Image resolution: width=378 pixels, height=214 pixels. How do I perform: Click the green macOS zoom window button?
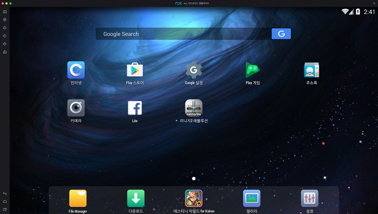coord(11,3)
